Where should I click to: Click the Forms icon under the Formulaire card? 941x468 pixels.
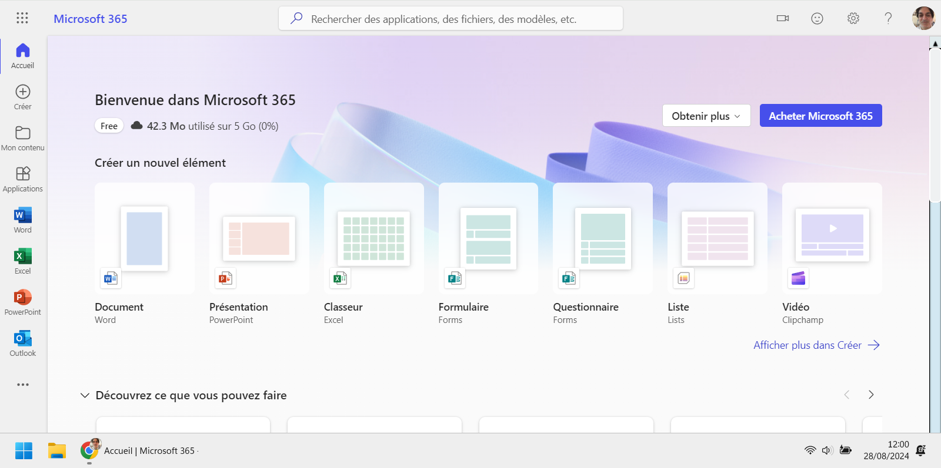[x=455, y=278]
